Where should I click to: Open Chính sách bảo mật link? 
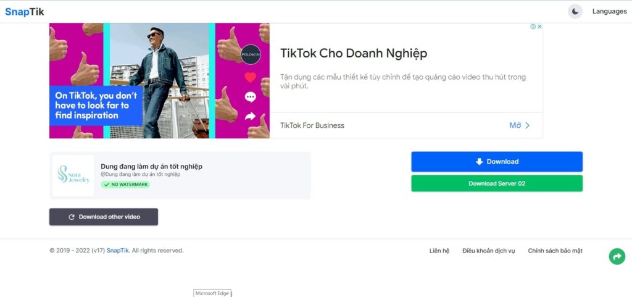pos(555,251)
